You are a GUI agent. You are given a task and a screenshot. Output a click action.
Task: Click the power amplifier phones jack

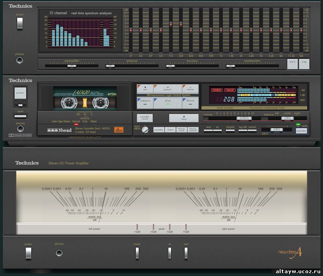click(59, 253)
